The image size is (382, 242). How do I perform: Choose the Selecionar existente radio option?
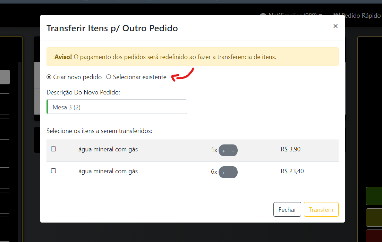[x=109, y=77]
